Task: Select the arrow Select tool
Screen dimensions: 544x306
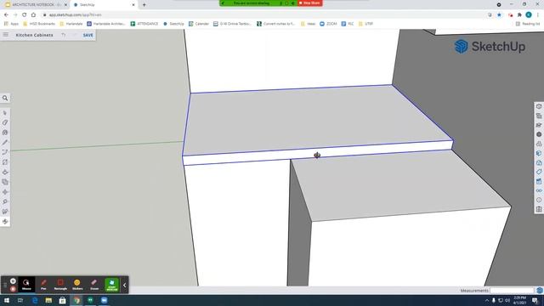Action: click(5, 113)
